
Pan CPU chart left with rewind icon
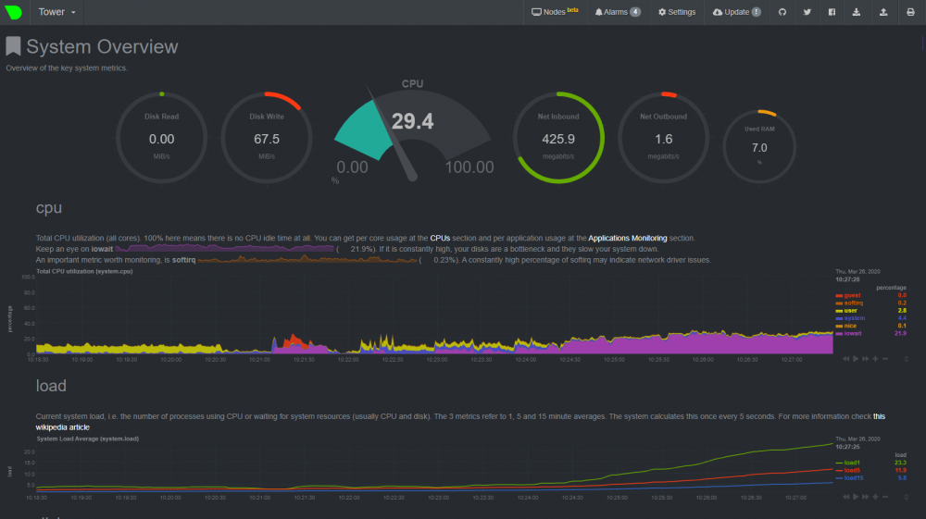846,359
